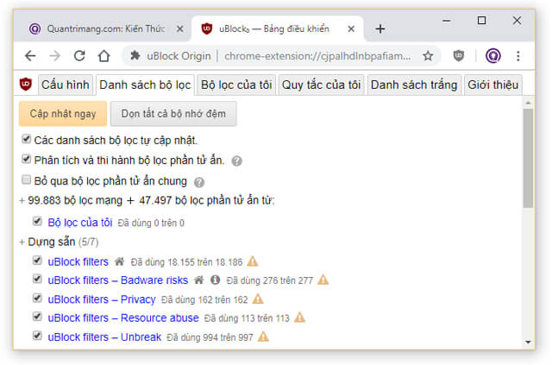The image size is (552, 365).
Task: Uncheck uBlock filters – Privacy checkbox
Action: tap(37, 298)
